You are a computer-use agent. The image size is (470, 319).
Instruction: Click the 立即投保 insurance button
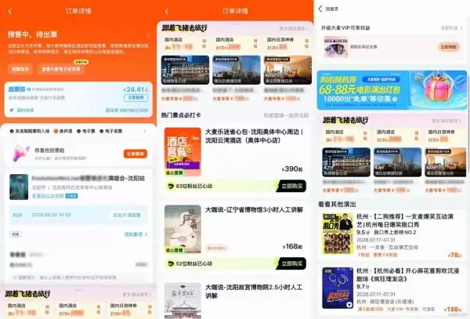(x=136, y=98)
